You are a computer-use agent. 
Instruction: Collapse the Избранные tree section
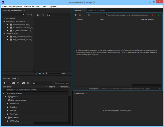[x=4, y=19]
